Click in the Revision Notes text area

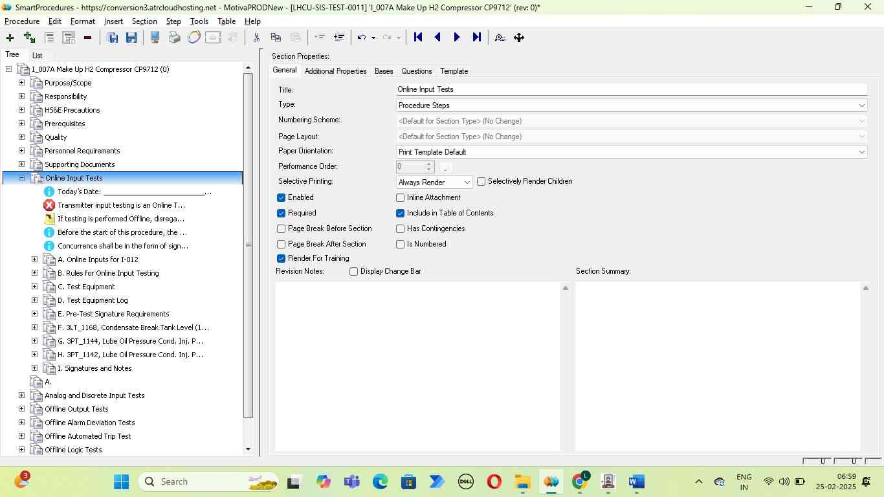[x=418, y=366]
